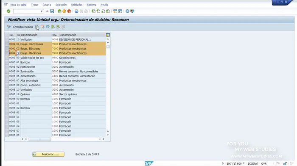Open the Tratar menu
This screenshot has width=297, height=166.
coord(34,5)
